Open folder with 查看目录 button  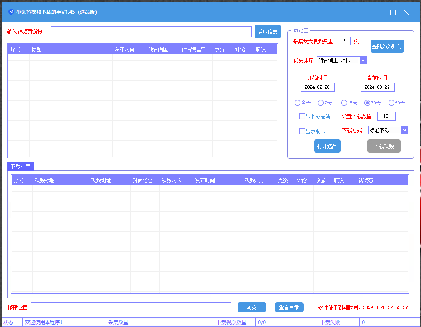[289, 307]
